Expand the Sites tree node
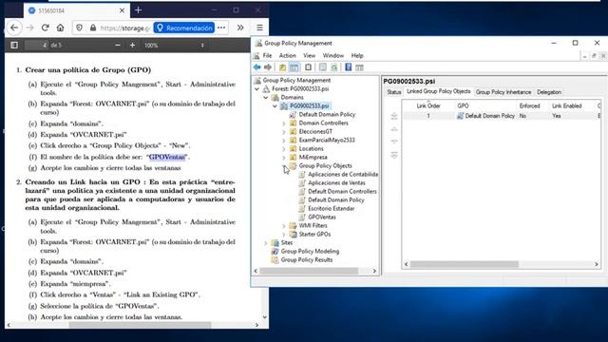608x342 pixels. click(x=266, y=243)
